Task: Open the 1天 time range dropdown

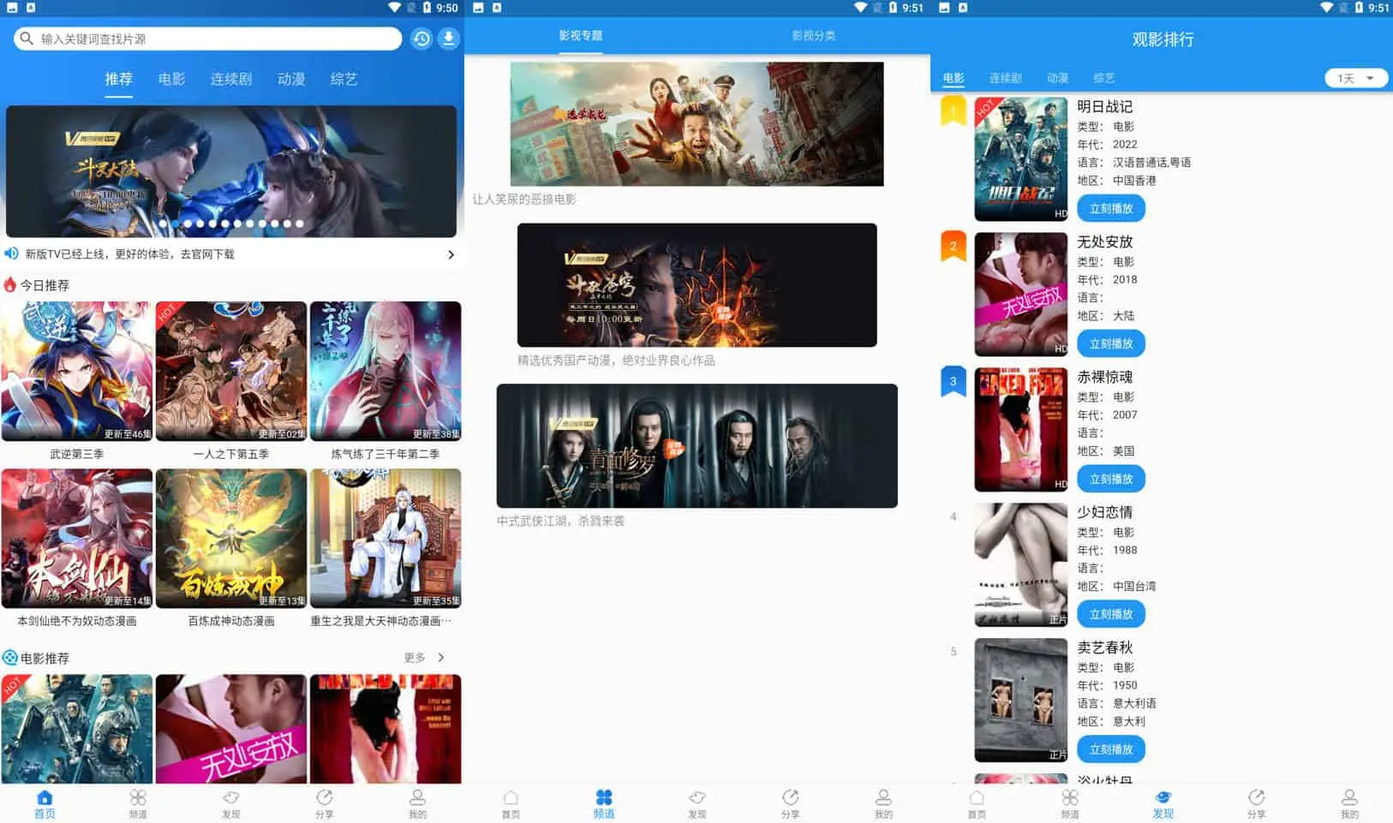Action: click(1355, 77)
